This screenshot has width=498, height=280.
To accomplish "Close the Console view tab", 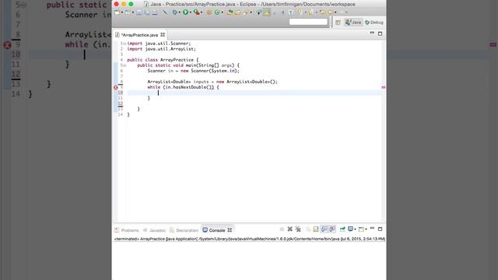I will tap(230, 230).
